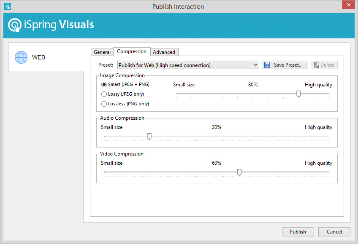Choose Lossy (JPEG only) option
358x244 pixels.
pos(104,94)
